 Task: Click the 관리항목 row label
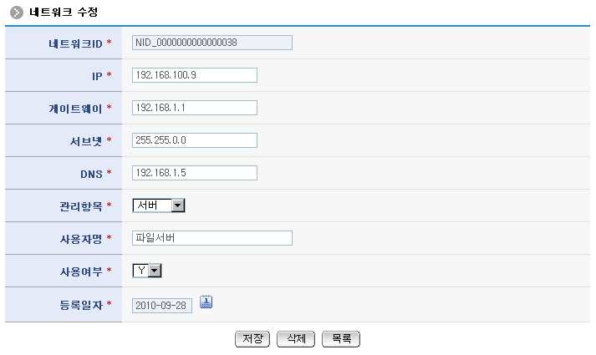tap(75, 205)
